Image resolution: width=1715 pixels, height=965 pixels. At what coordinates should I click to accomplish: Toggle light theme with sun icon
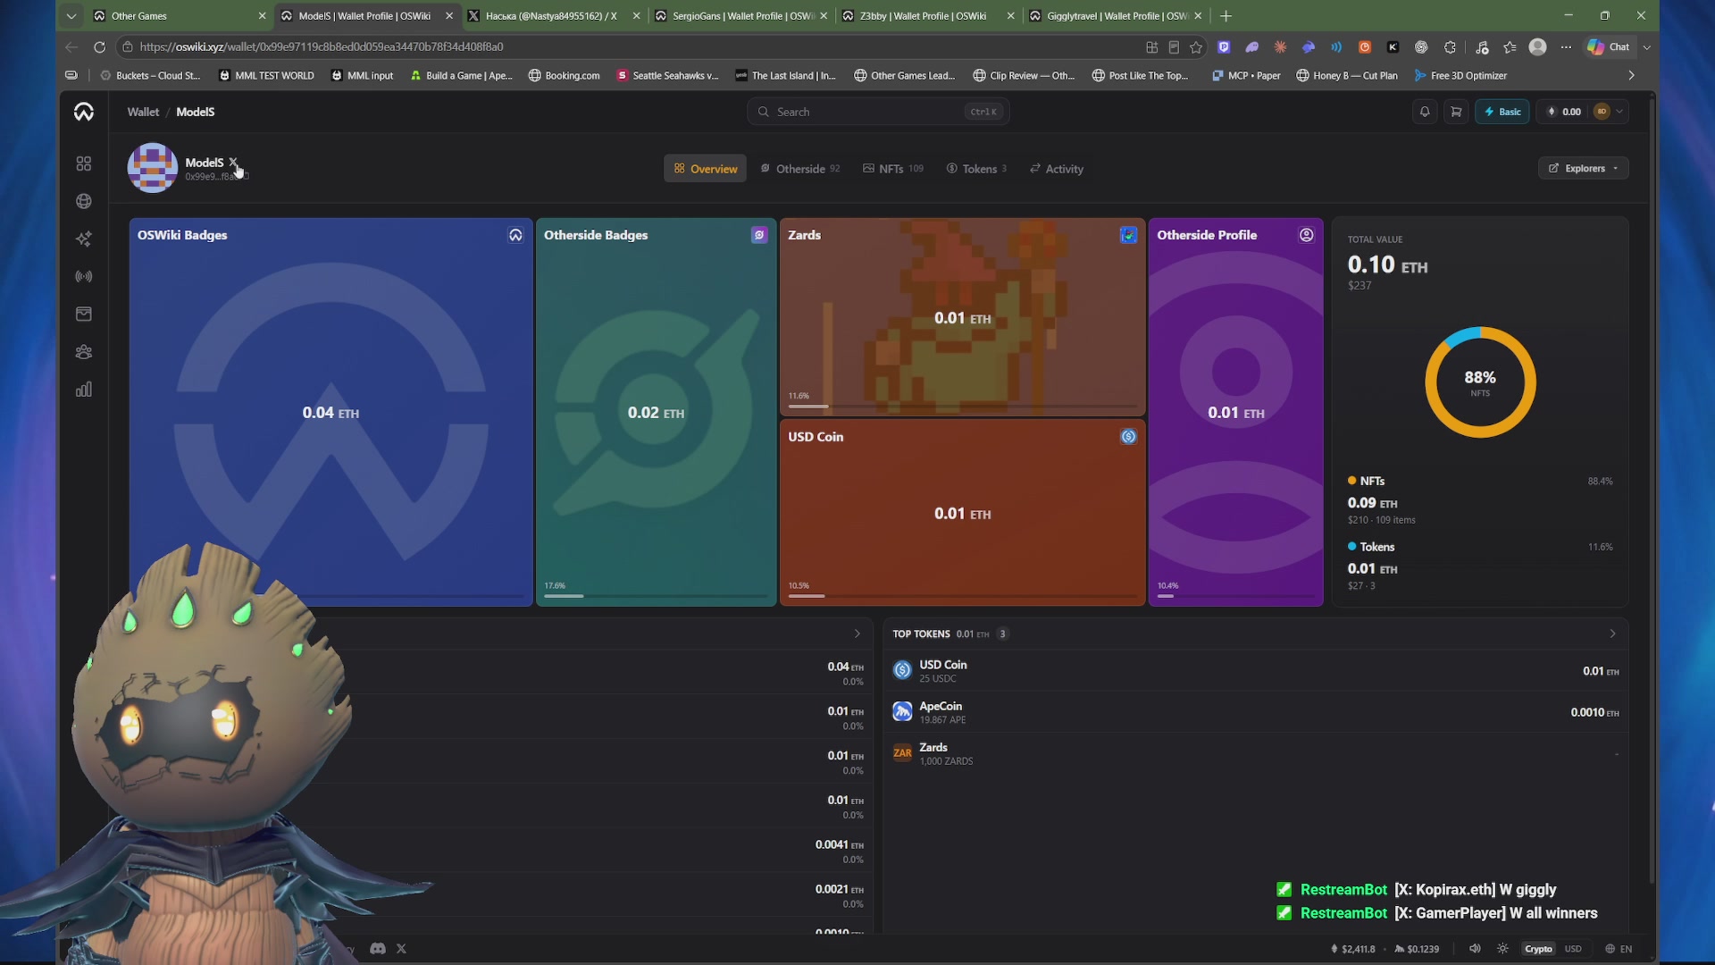tap(1503, 949)
